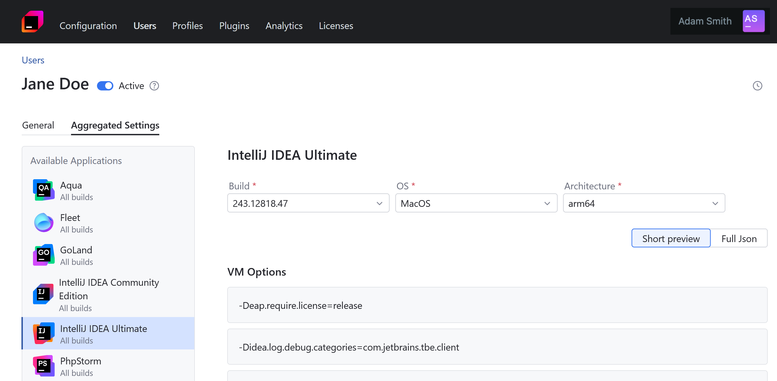Expand the OS dropdown showing MacOS
Screen dimensions: 777x381
click(476, 203)
